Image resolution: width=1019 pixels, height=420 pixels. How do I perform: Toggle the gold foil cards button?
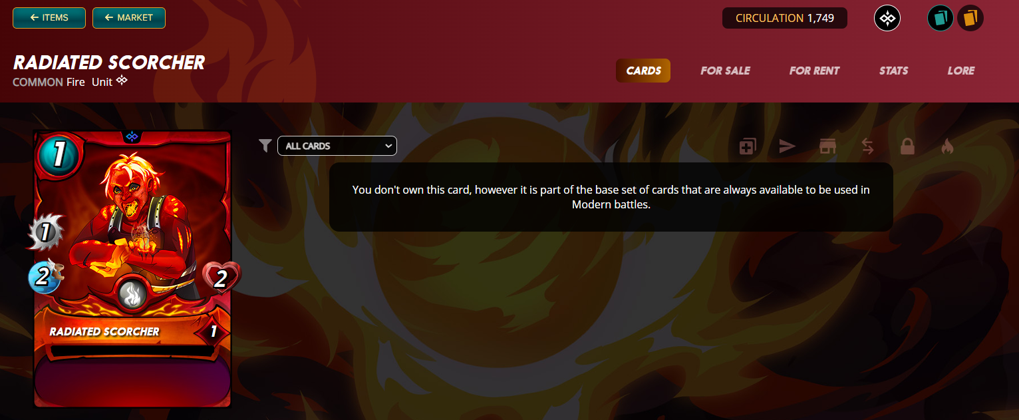pyautogui.click(x=970, y=18)
